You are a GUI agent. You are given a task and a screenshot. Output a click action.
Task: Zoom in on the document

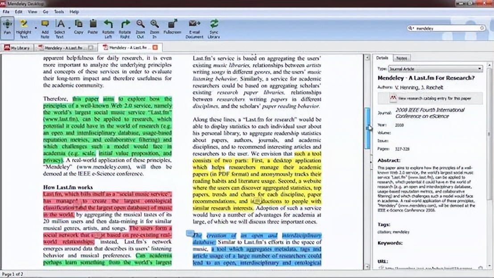154,28
